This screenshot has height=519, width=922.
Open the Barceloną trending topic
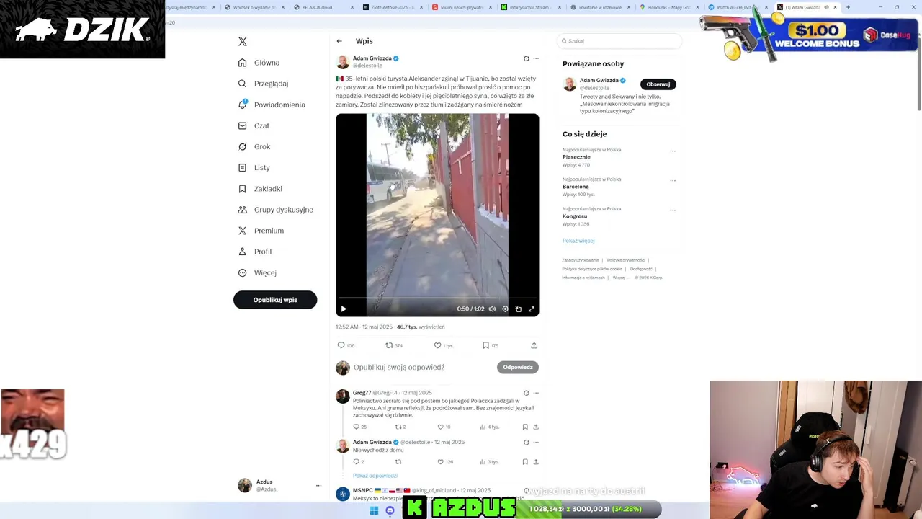point(576,187)
